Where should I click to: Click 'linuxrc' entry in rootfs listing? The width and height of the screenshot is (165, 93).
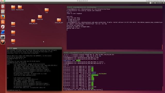94,74
